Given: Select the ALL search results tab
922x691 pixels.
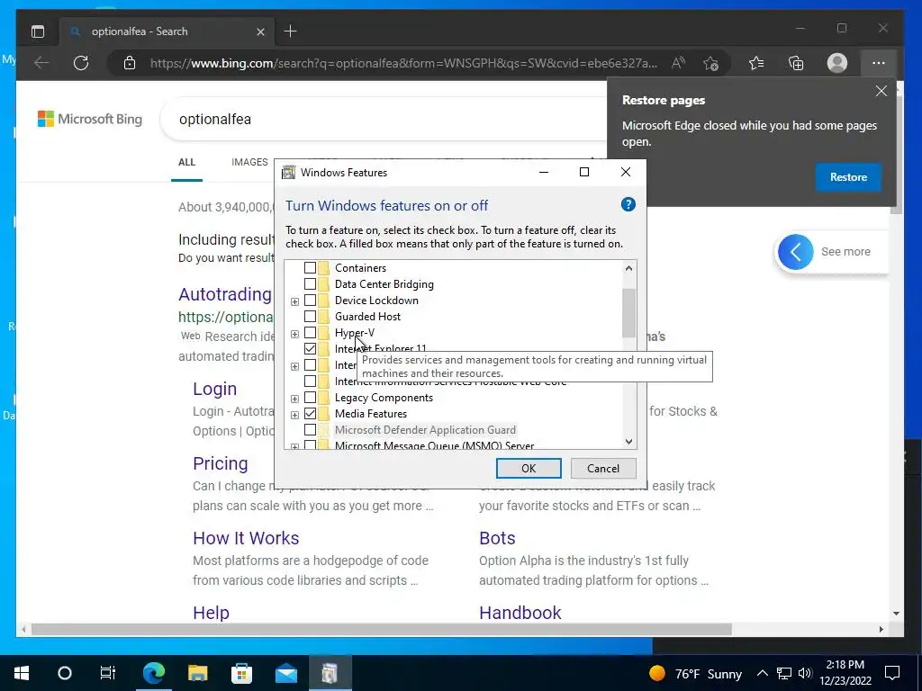Looking at the screenshot, I should [187, 162].
